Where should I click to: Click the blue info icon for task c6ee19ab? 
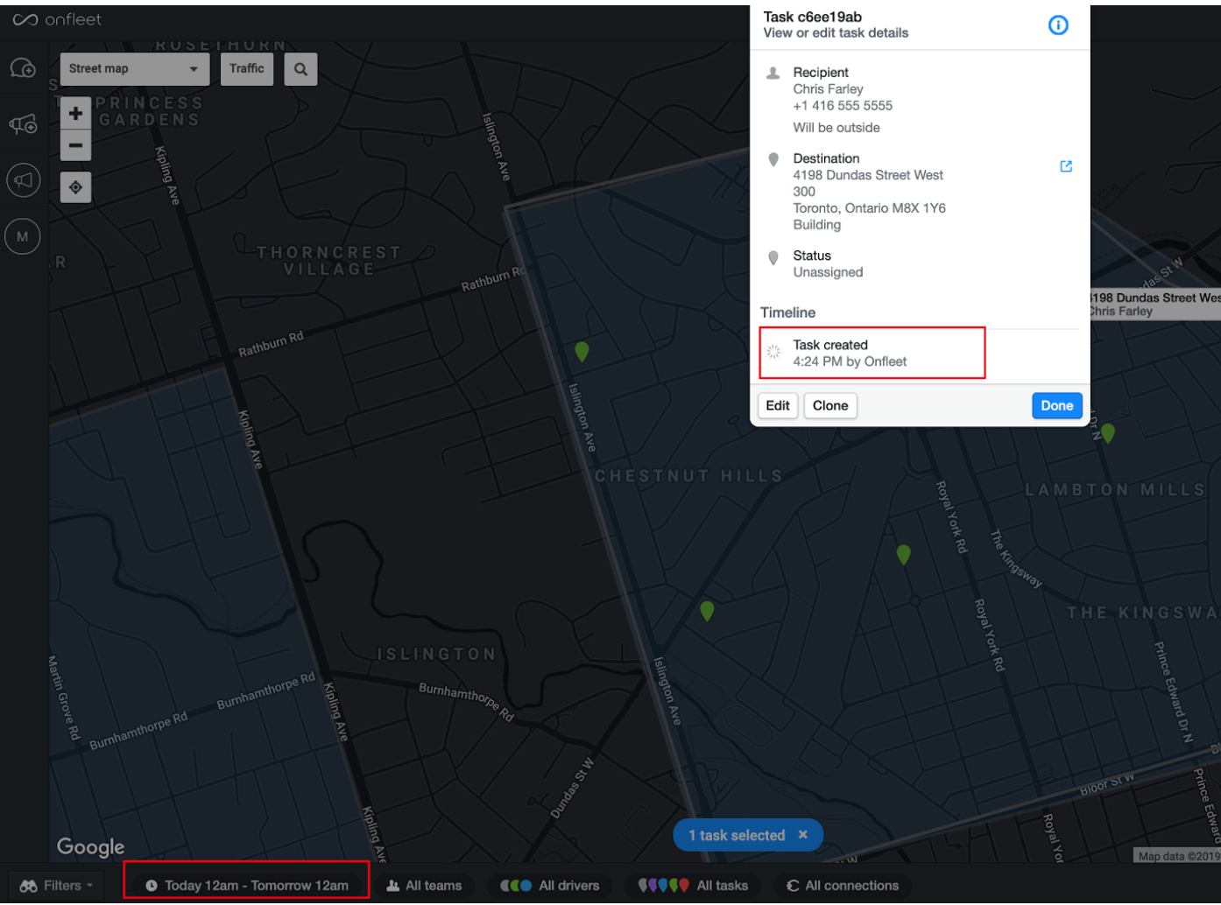[x=1058, y=25]
